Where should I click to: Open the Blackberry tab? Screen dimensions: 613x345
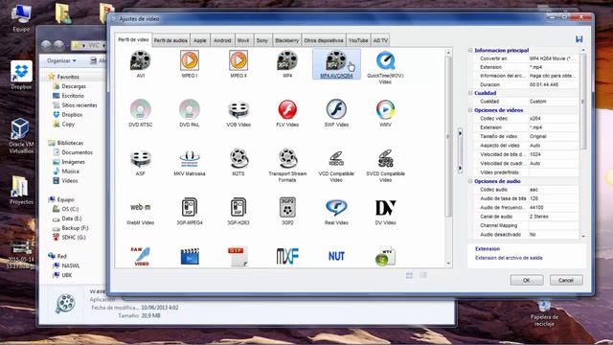click(287, 40)
